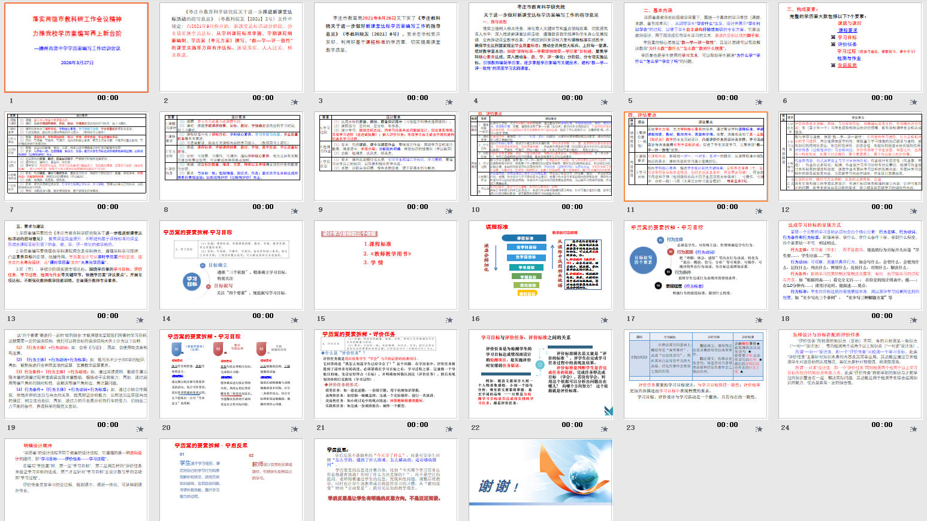Click the transition star icon below slide 8
This screenshot has width=927, height=521.
point(295,211)
